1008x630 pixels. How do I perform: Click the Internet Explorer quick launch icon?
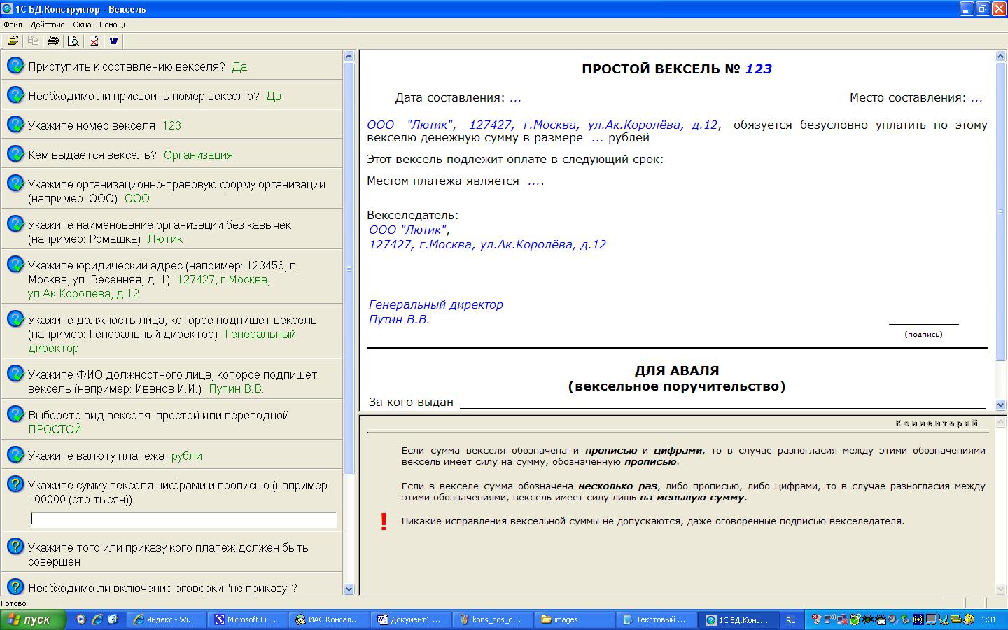tap(97, 619)
